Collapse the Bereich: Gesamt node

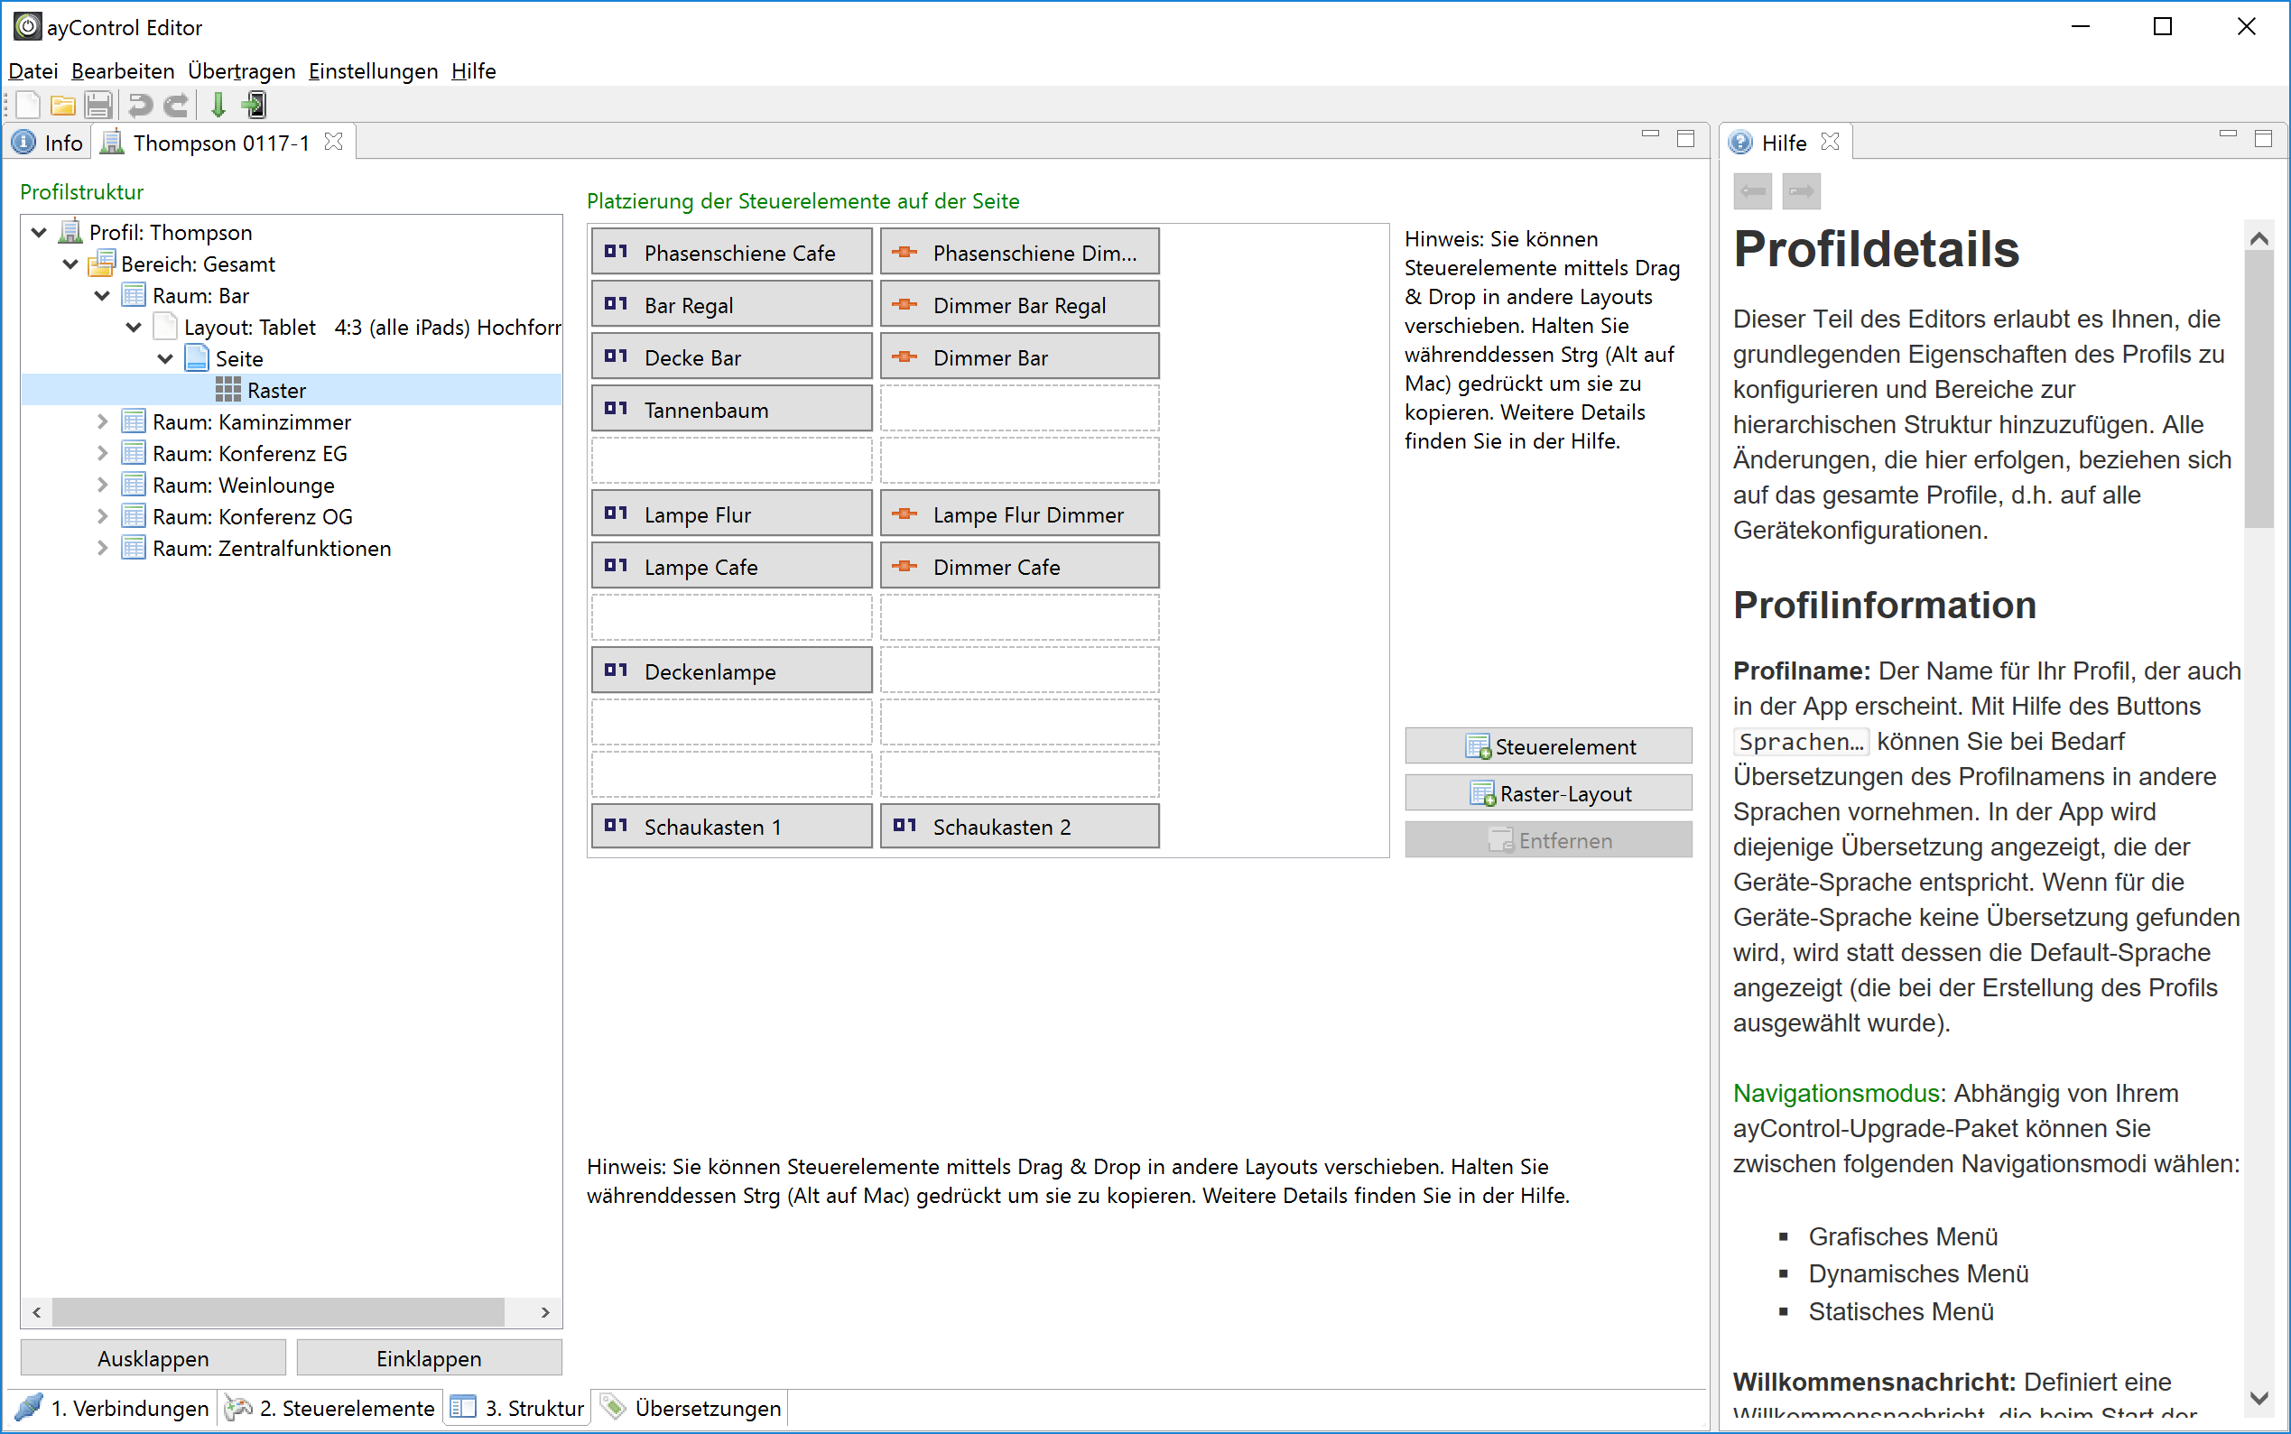click(70, 264)
